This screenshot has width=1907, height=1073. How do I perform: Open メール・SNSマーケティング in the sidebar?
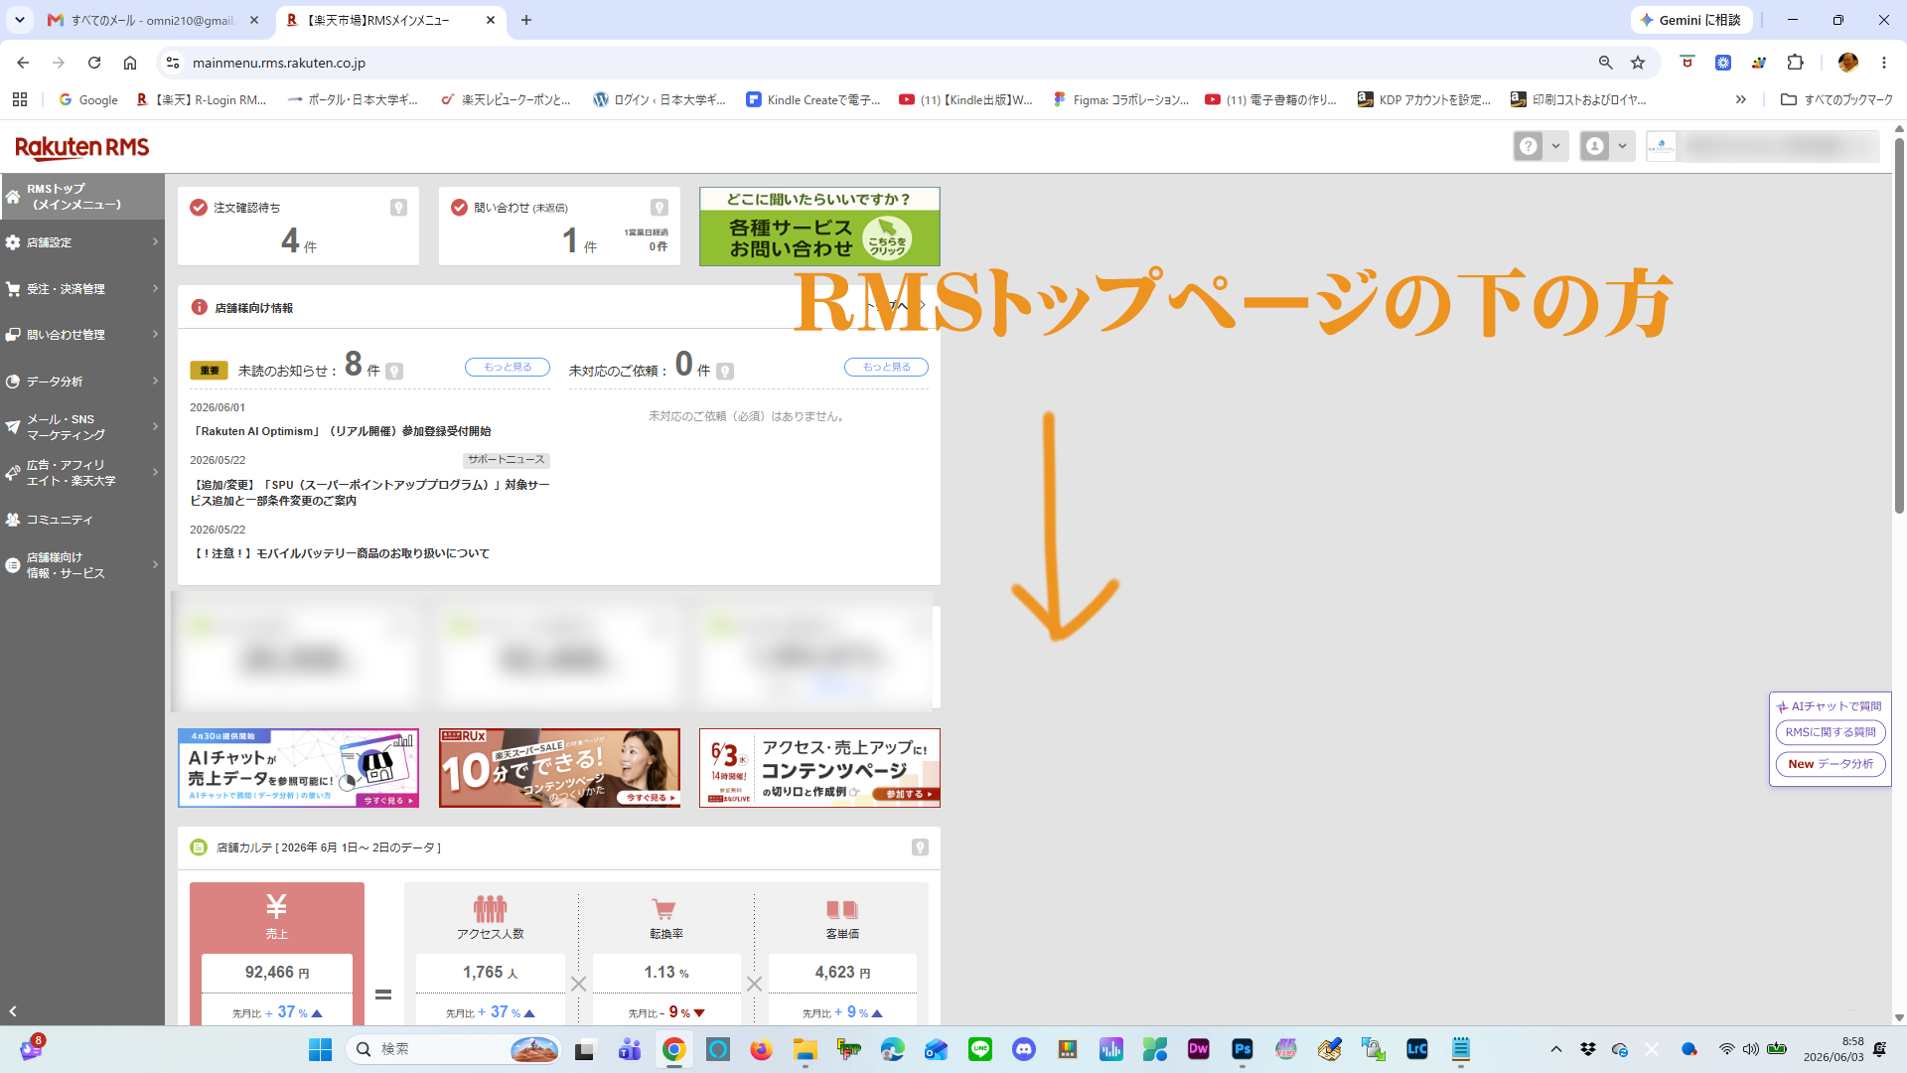coord(82,427)
